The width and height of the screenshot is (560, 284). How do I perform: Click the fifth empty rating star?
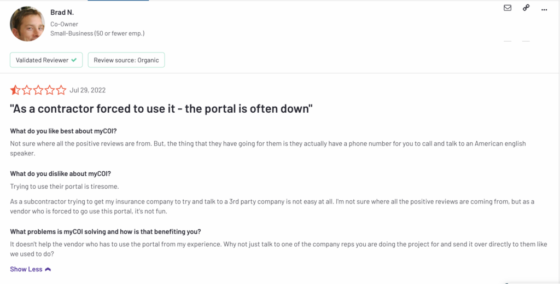point(61,90)
